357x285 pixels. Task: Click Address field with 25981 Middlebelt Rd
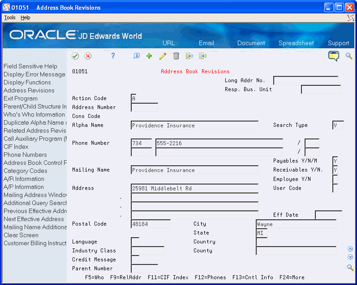coord(195,188)
